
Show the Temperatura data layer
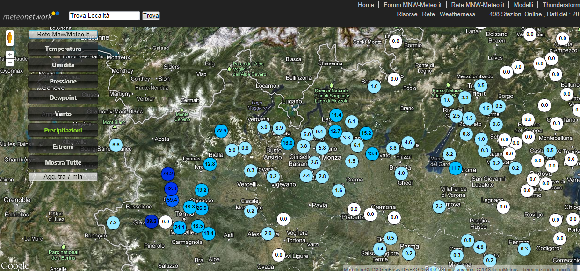63,49
